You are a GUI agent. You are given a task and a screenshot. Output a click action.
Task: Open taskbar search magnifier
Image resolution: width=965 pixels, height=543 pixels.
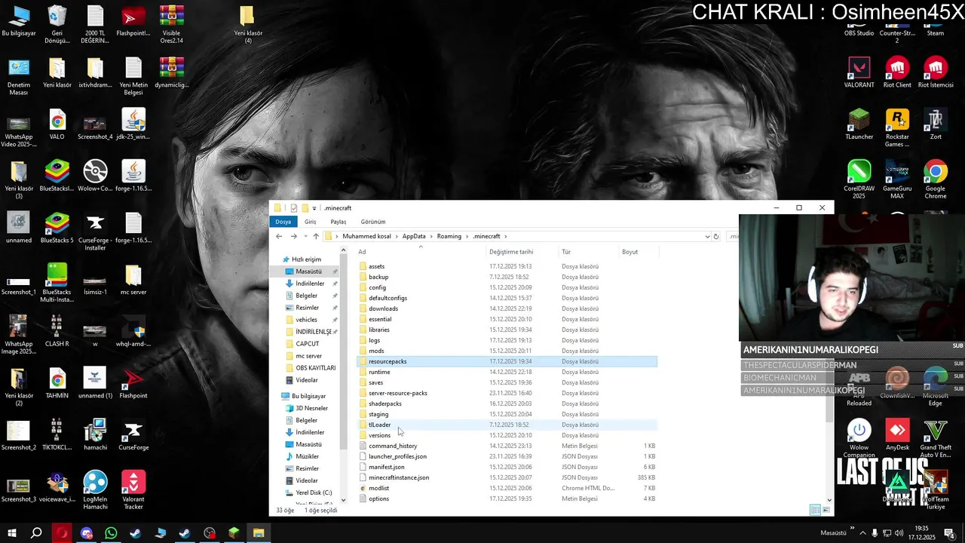click(x=36, y=532)
